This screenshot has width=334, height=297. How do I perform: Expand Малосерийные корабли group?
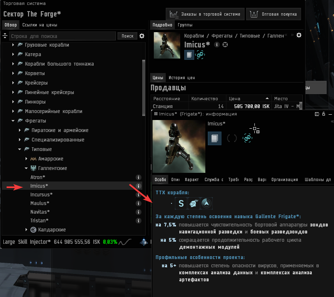click(x=13, y=111)
